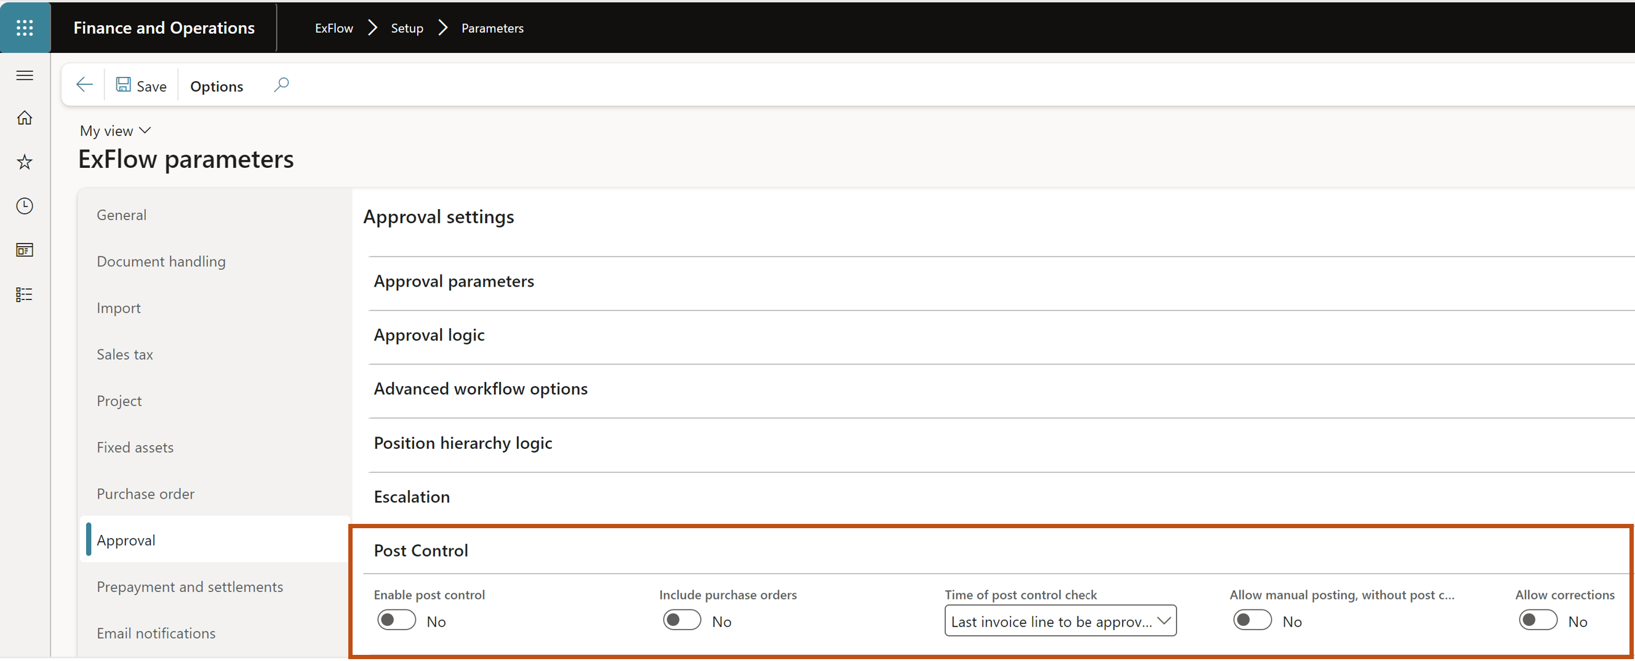
Task: Click the back arrow in action pane
Action: [x=84, y=85]
